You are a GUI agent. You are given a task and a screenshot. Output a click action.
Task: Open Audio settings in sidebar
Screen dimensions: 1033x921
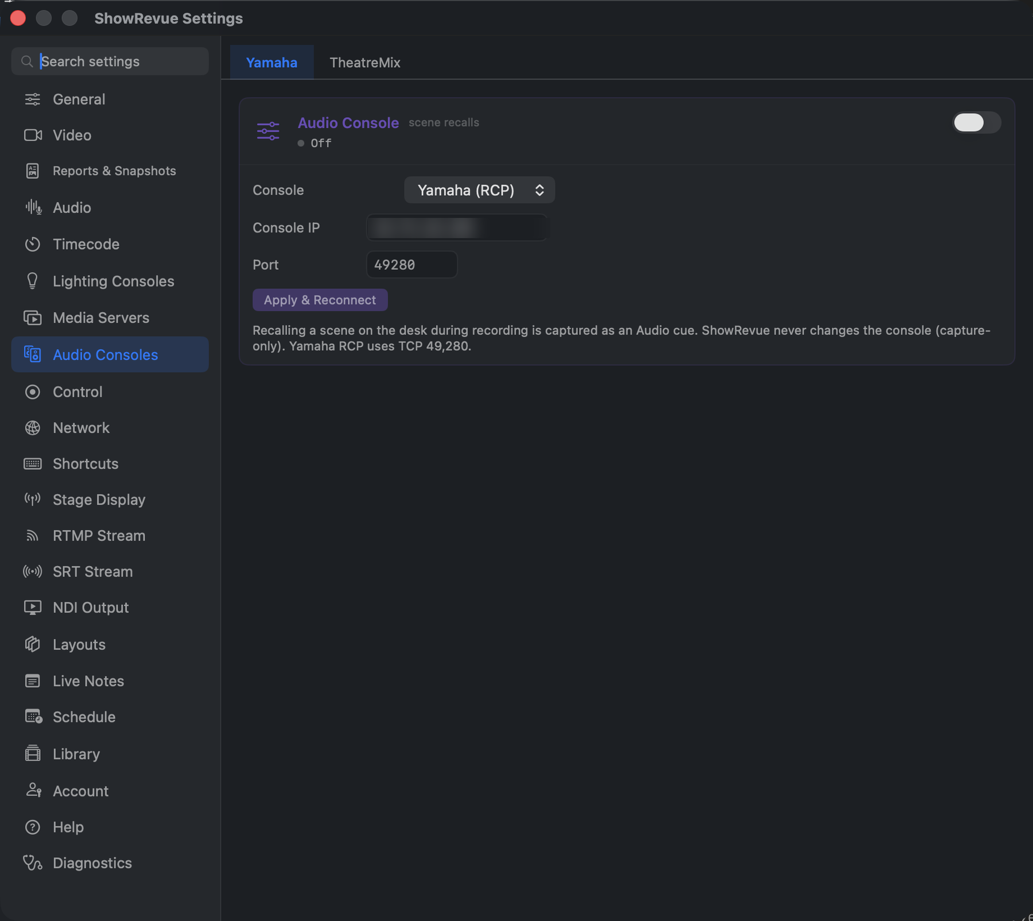110,207
